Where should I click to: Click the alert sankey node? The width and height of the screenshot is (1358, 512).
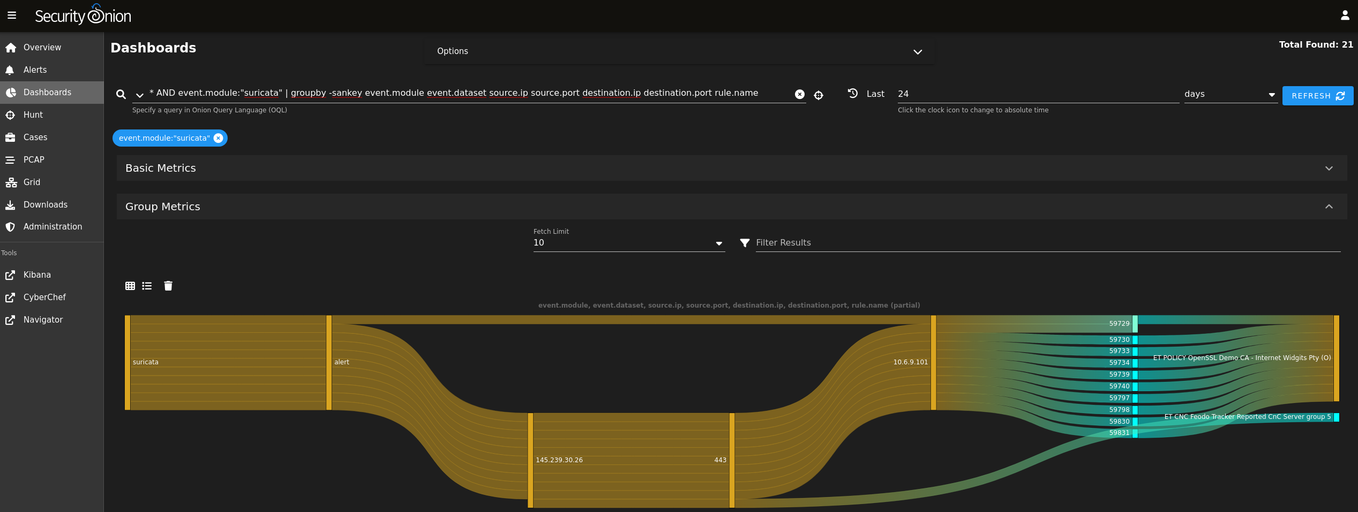pyautogui.click(x=329, y=363)
